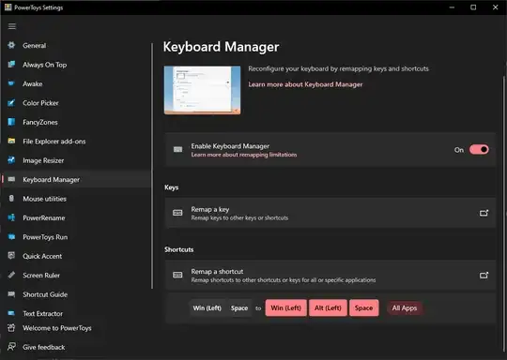Click keyboard icon beside Remap a key
The height and width of the screenshot is (360, 507).
click(x=177, y=213)
